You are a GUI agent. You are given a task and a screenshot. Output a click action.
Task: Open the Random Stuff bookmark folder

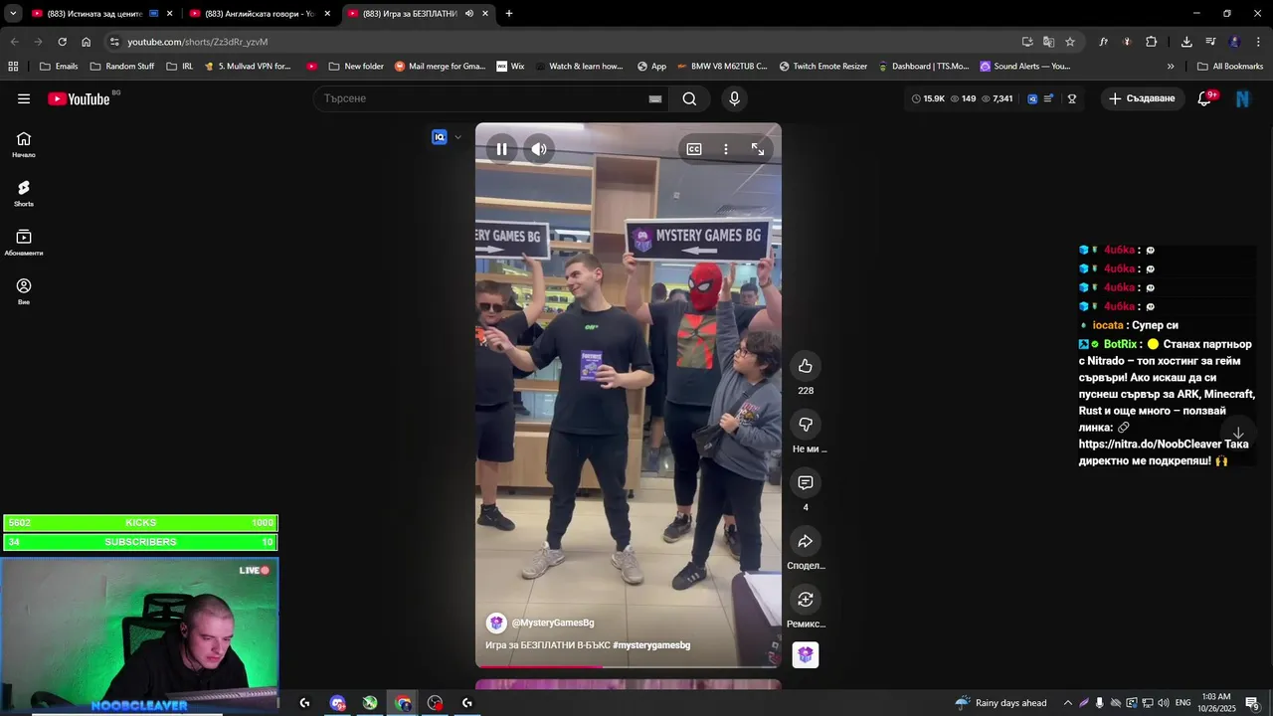click(122, 67)
